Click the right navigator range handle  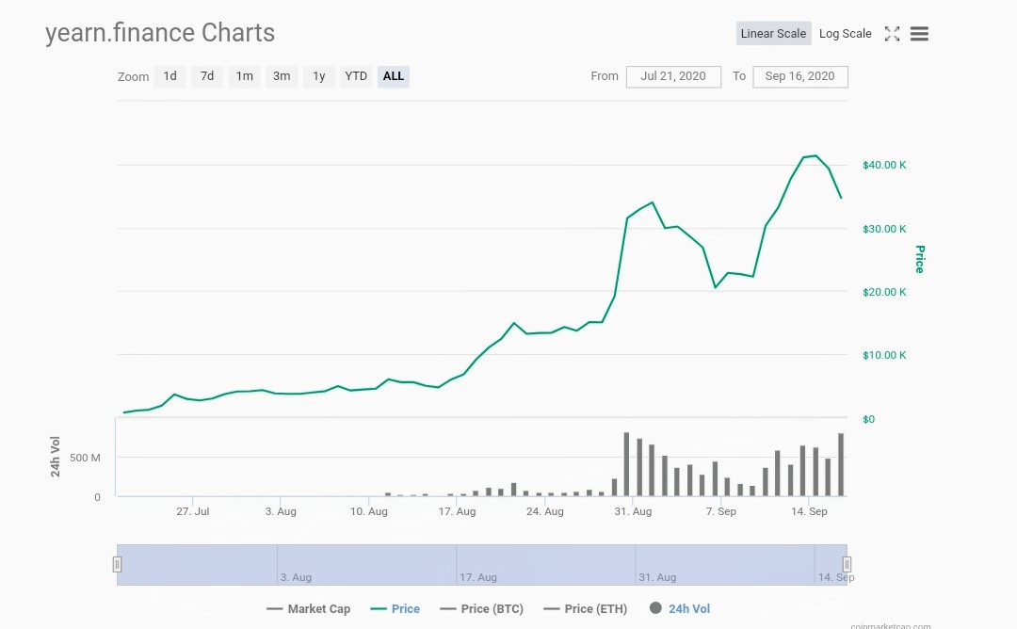coord(847,565)
